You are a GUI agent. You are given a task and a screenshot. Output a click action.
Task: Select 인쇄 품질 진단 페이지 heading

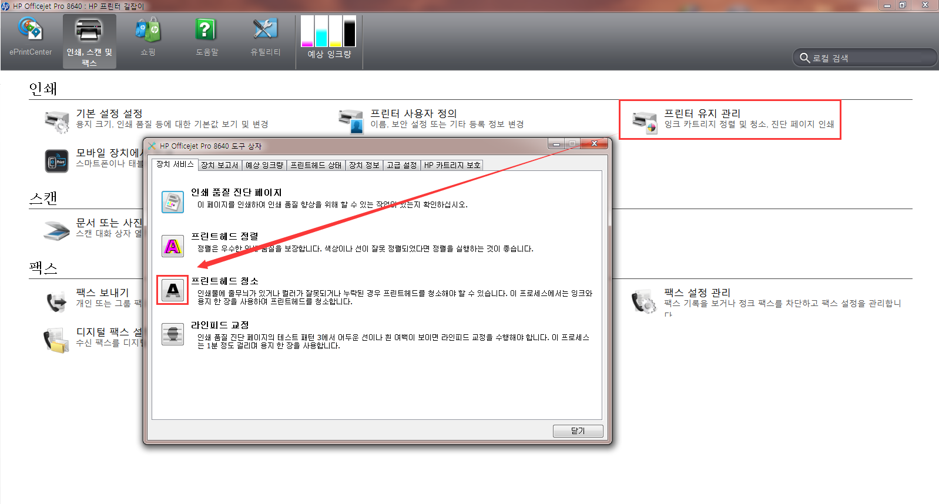click(x=236, y=193)
